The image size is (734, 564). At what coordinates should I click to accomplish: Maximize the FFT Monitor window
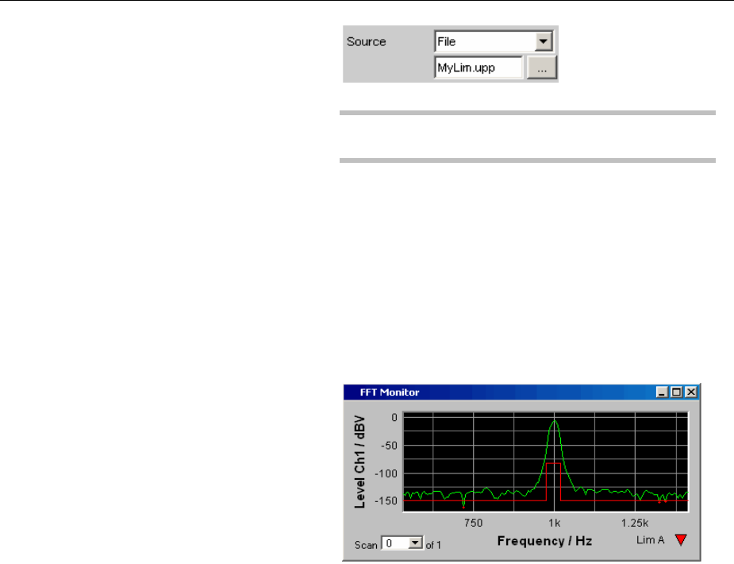(676, 392)
